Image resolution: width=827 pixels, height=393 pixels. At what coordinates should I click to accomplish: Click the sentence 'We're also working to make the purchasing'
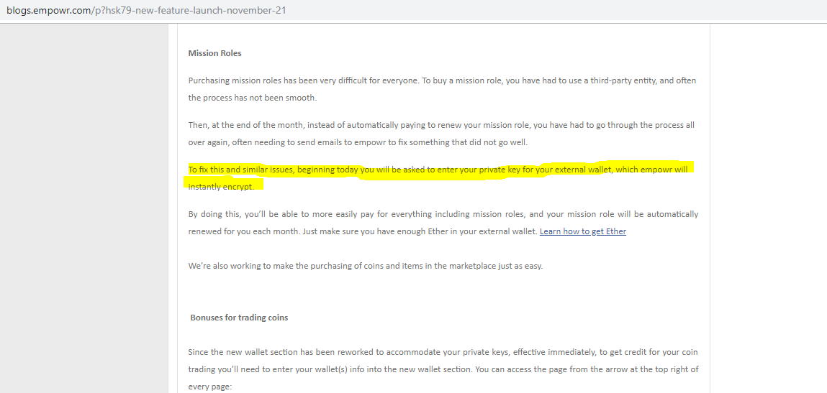click(x=366, y=266)
